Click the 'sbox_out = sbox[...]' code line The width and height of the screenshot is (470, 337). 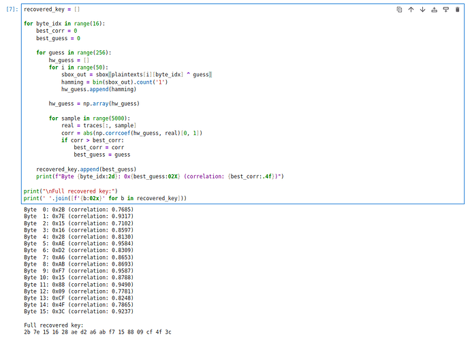(x=137, y=75)
